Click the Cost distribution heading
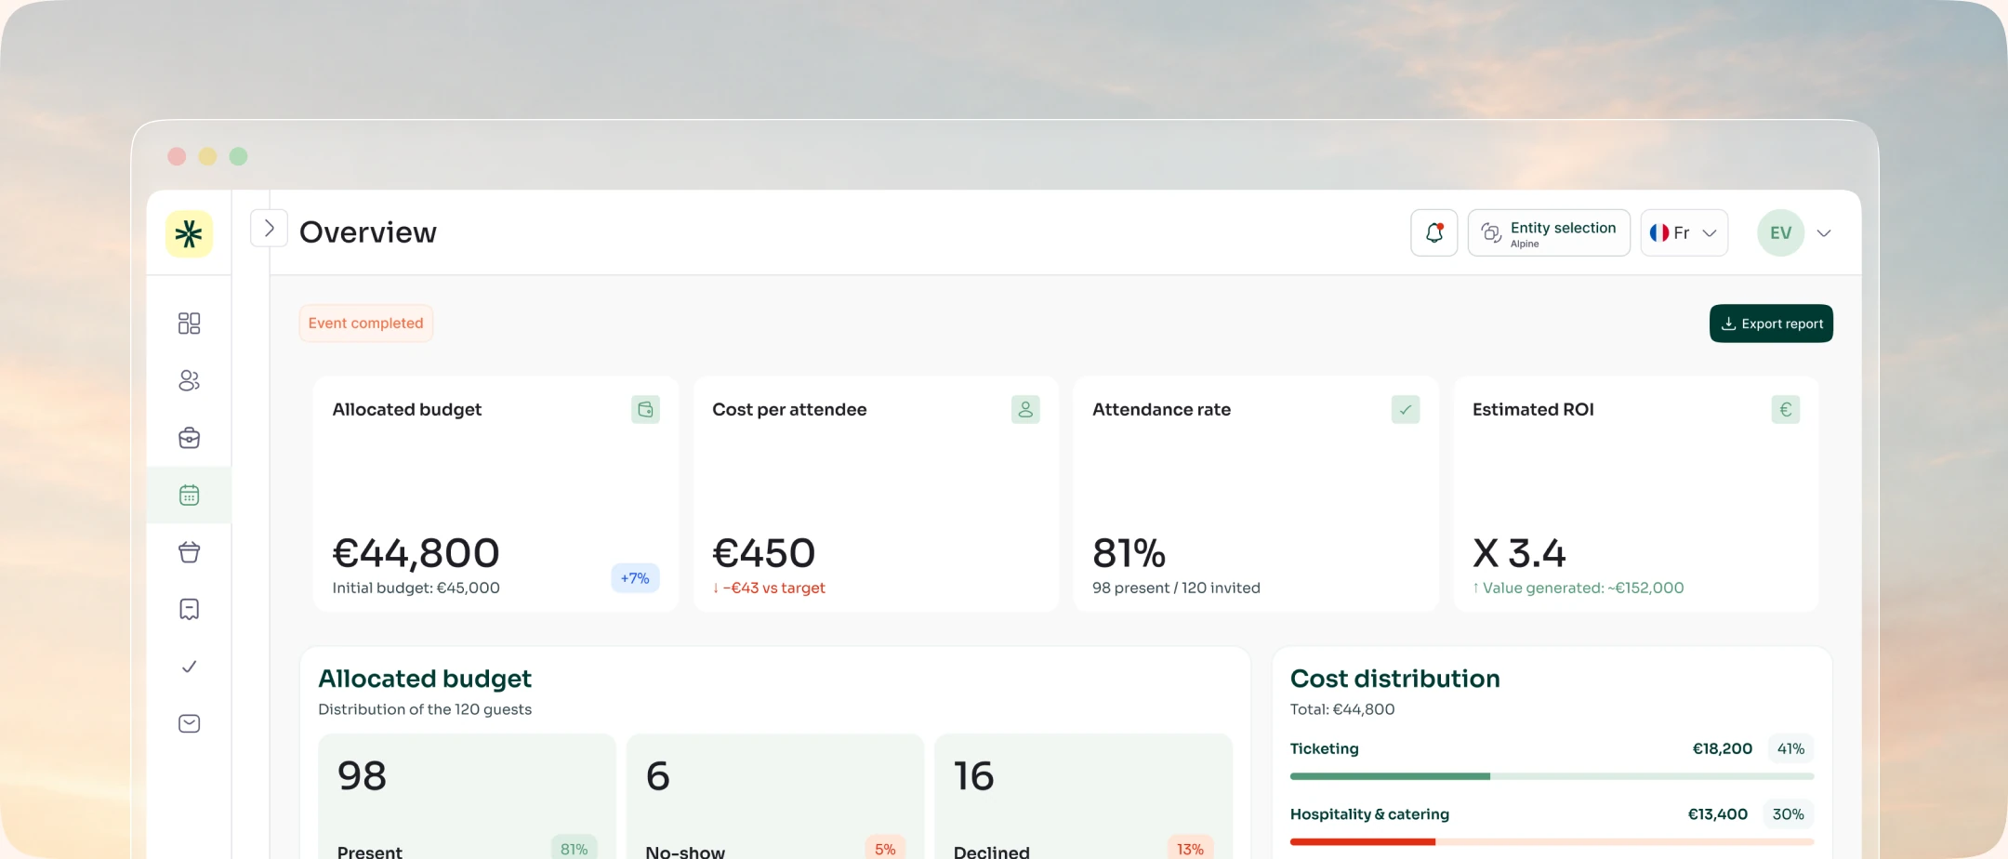2008x859 pixels. [1395, 679]
